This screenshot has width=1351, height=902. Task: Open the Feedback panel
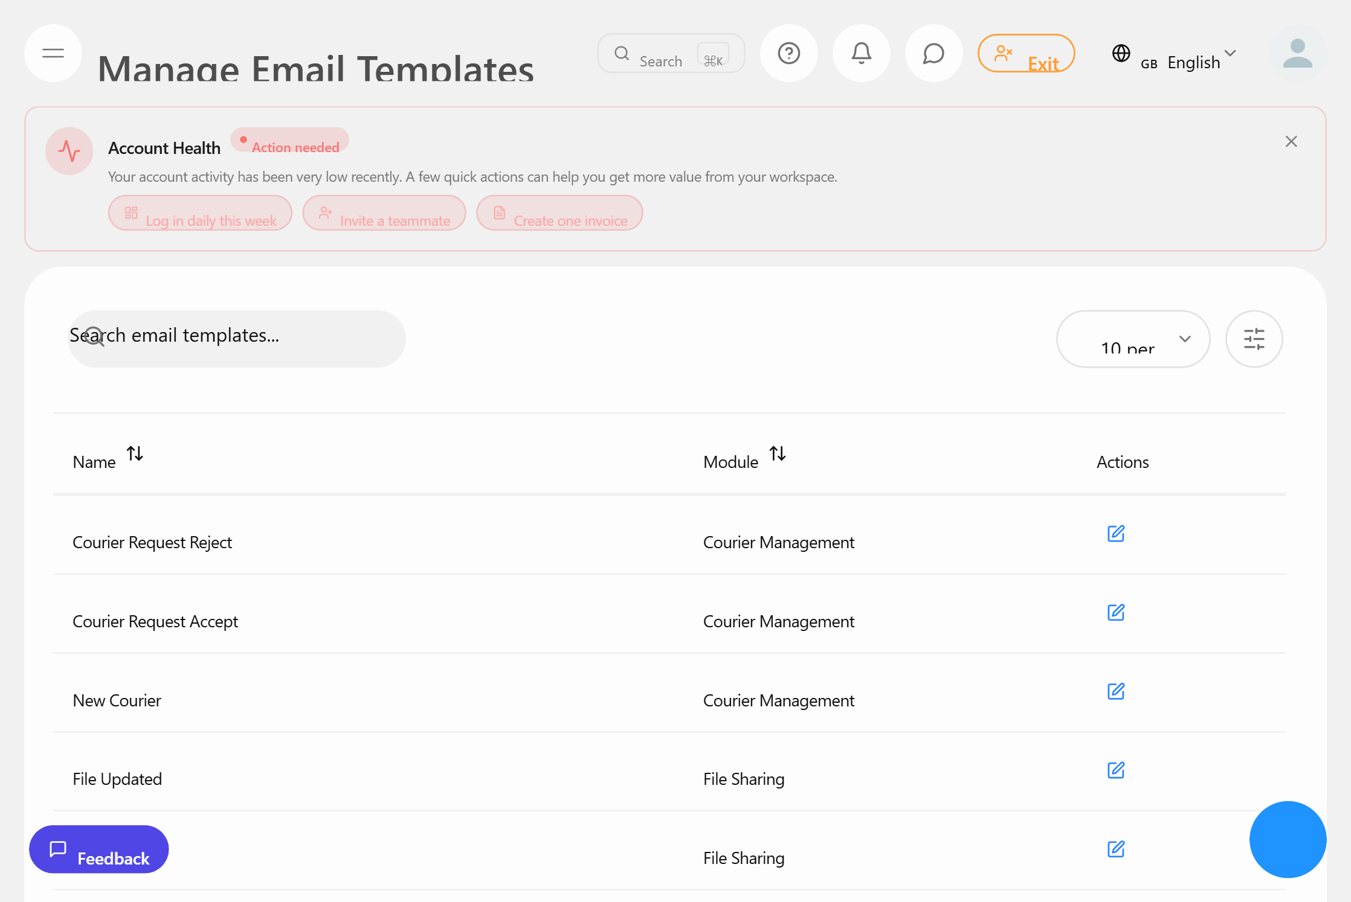pos(98,849)
